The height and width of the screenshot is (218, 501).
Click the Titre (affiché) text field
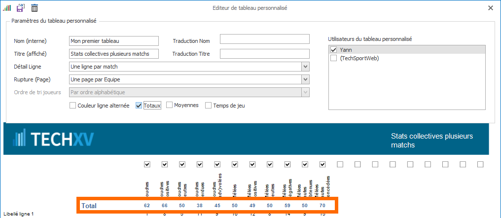tap(114, 54)
